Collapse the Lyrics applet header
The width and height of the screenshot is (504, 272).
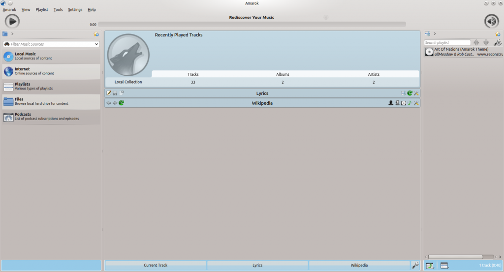[262, 93]
